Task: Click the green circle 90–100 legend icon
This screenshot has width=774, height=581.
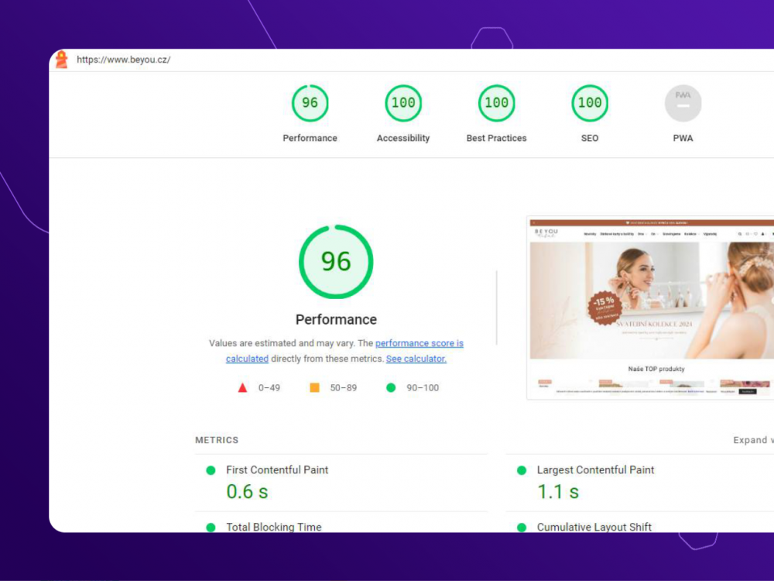Action: point(391,387)
